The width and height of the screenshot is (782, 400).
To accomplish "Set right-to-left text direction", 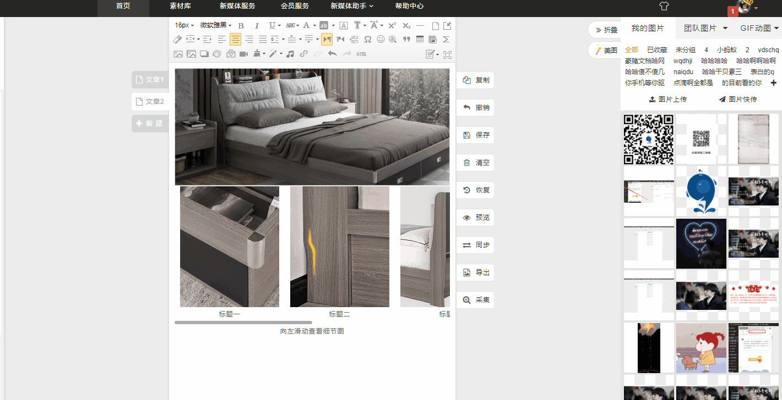I will click(340, 40).
